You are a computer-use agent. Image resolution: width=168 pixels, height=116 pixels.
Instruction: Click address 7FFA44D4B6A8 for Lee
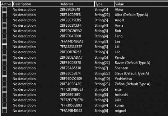(x=72, y=42)
